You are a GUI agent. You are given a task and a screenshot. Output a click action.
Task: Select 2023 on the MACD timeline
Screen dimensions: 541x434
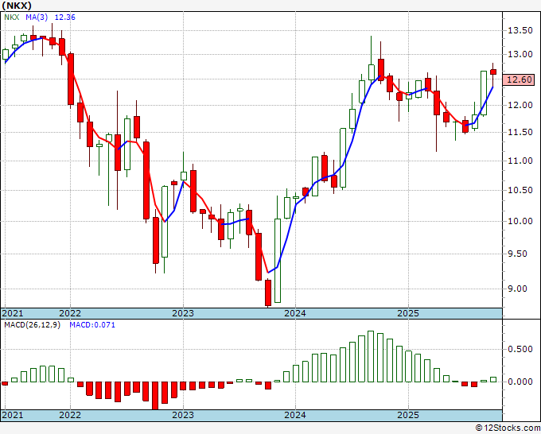183,415
